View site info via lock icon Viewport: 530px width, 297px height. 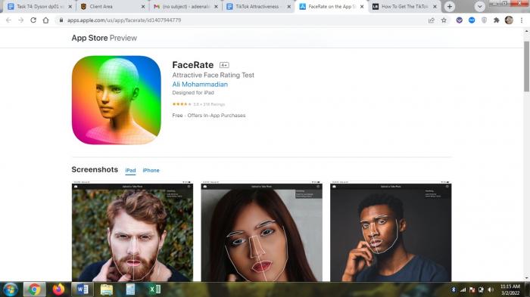tap(61, 20)
